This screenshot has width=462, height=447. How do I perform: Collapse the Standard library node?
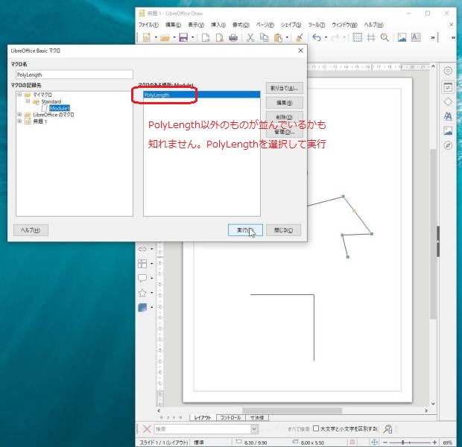tap(28, 101)
